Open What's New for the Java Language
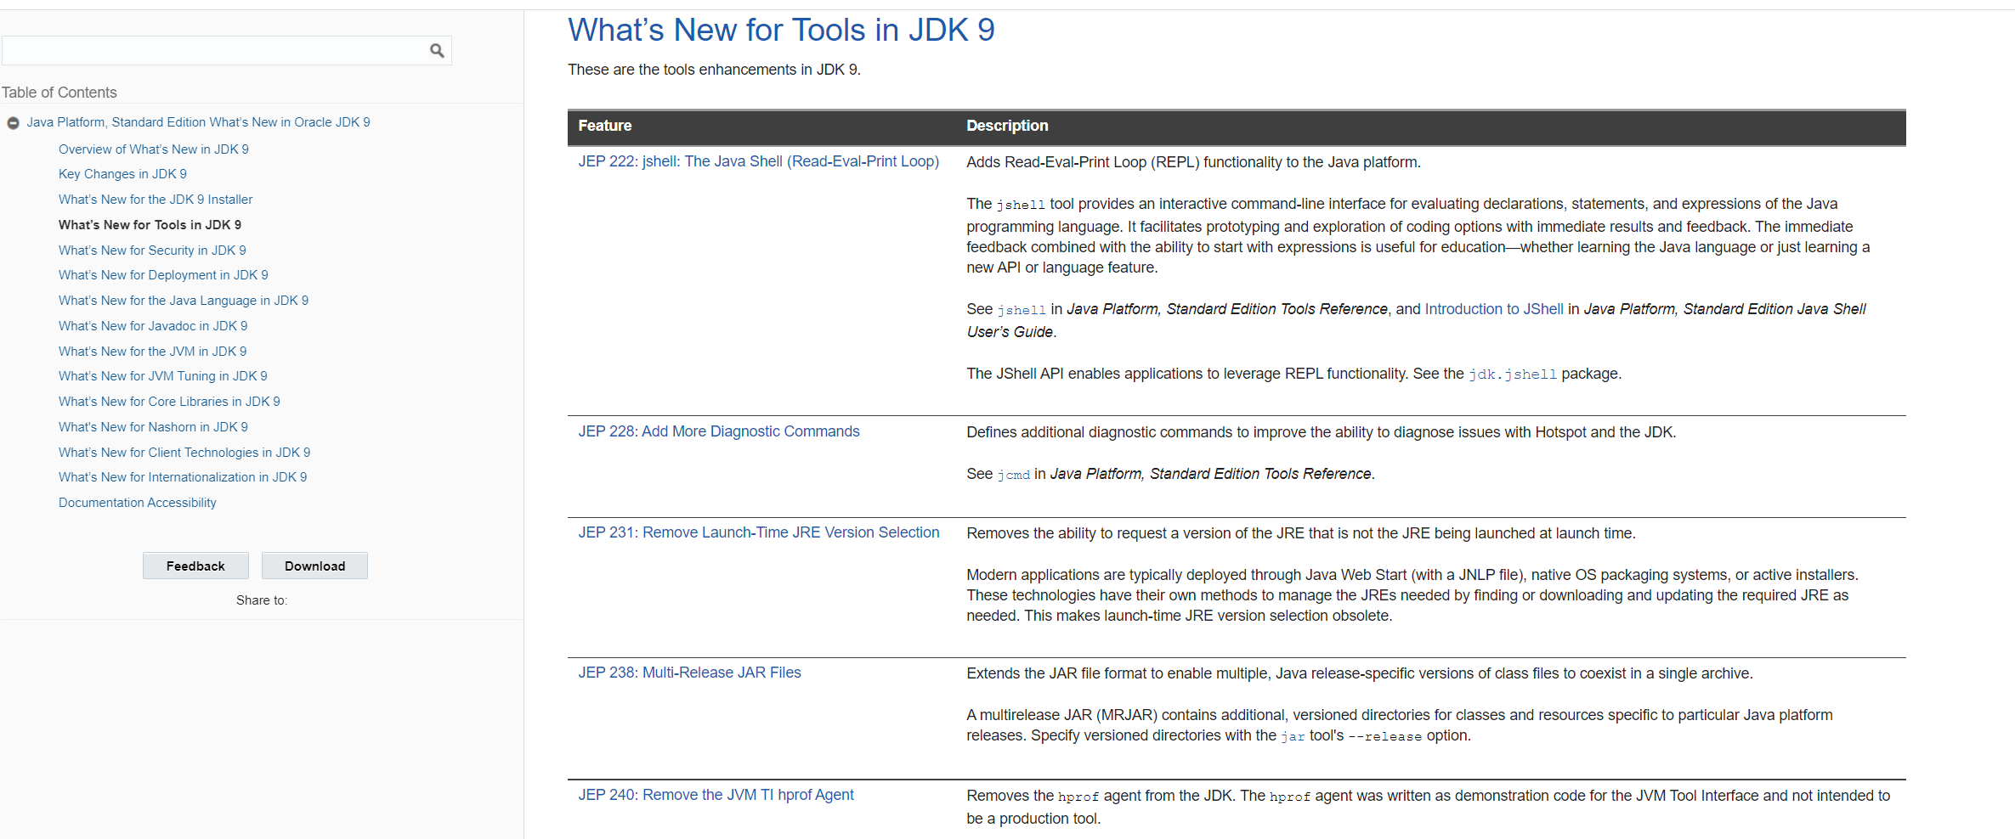This screenshot has width=2015, height=839. pyautogui.click(x=184, y=301)
